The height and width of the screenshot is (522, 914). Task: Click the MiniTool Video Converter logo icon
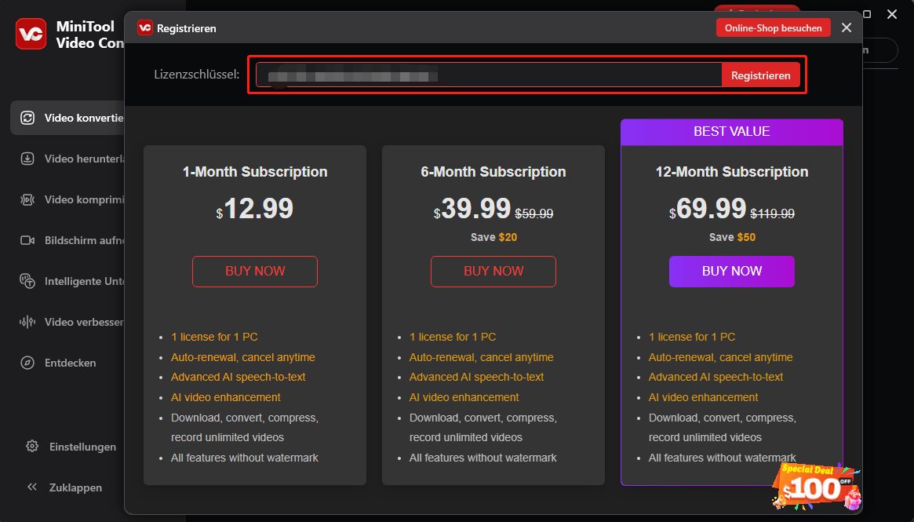coord(31,34)
